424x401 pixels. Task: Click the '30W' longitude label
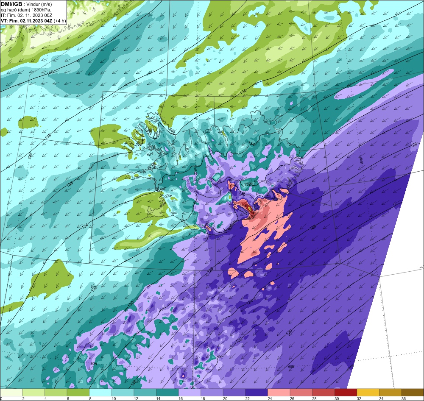pos(30,156)
